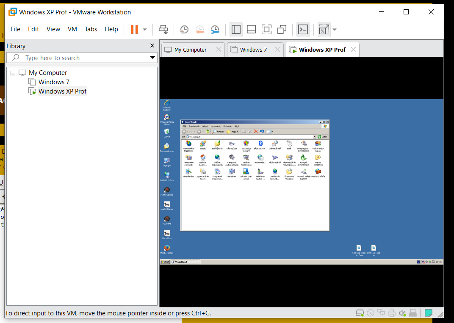The image size is (454, 323).
Task: Click the HU language indicator in XP tray
Action: click(418, 262)
